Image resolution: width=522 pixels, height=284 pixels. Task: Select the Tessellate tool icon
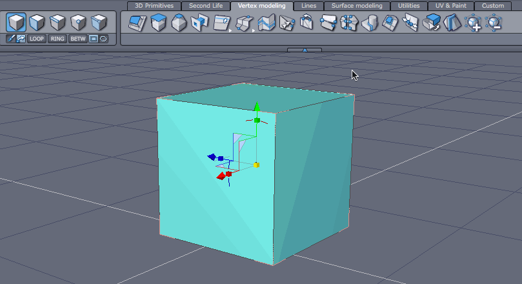point(221,23)
